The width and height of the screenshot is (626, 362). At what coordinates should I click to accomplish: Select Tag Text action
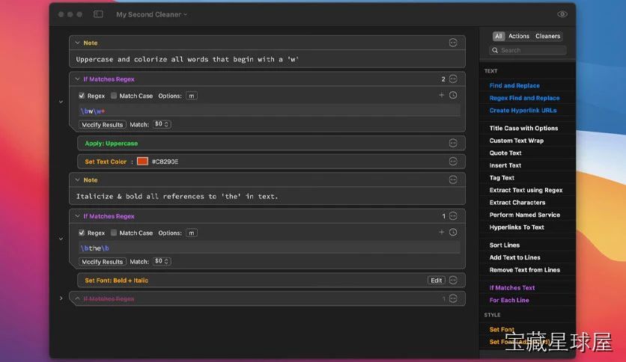(502, 177)
